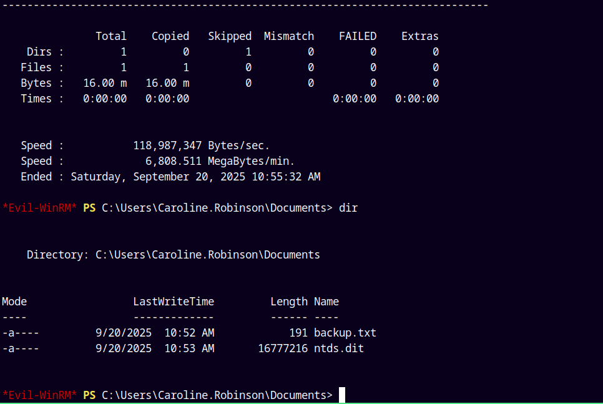Image resolution: width=603 pixels, height=404 pixels.
Task: Click the 118,987,347 Bytes/sec speed value
Action: pos(201,145)
